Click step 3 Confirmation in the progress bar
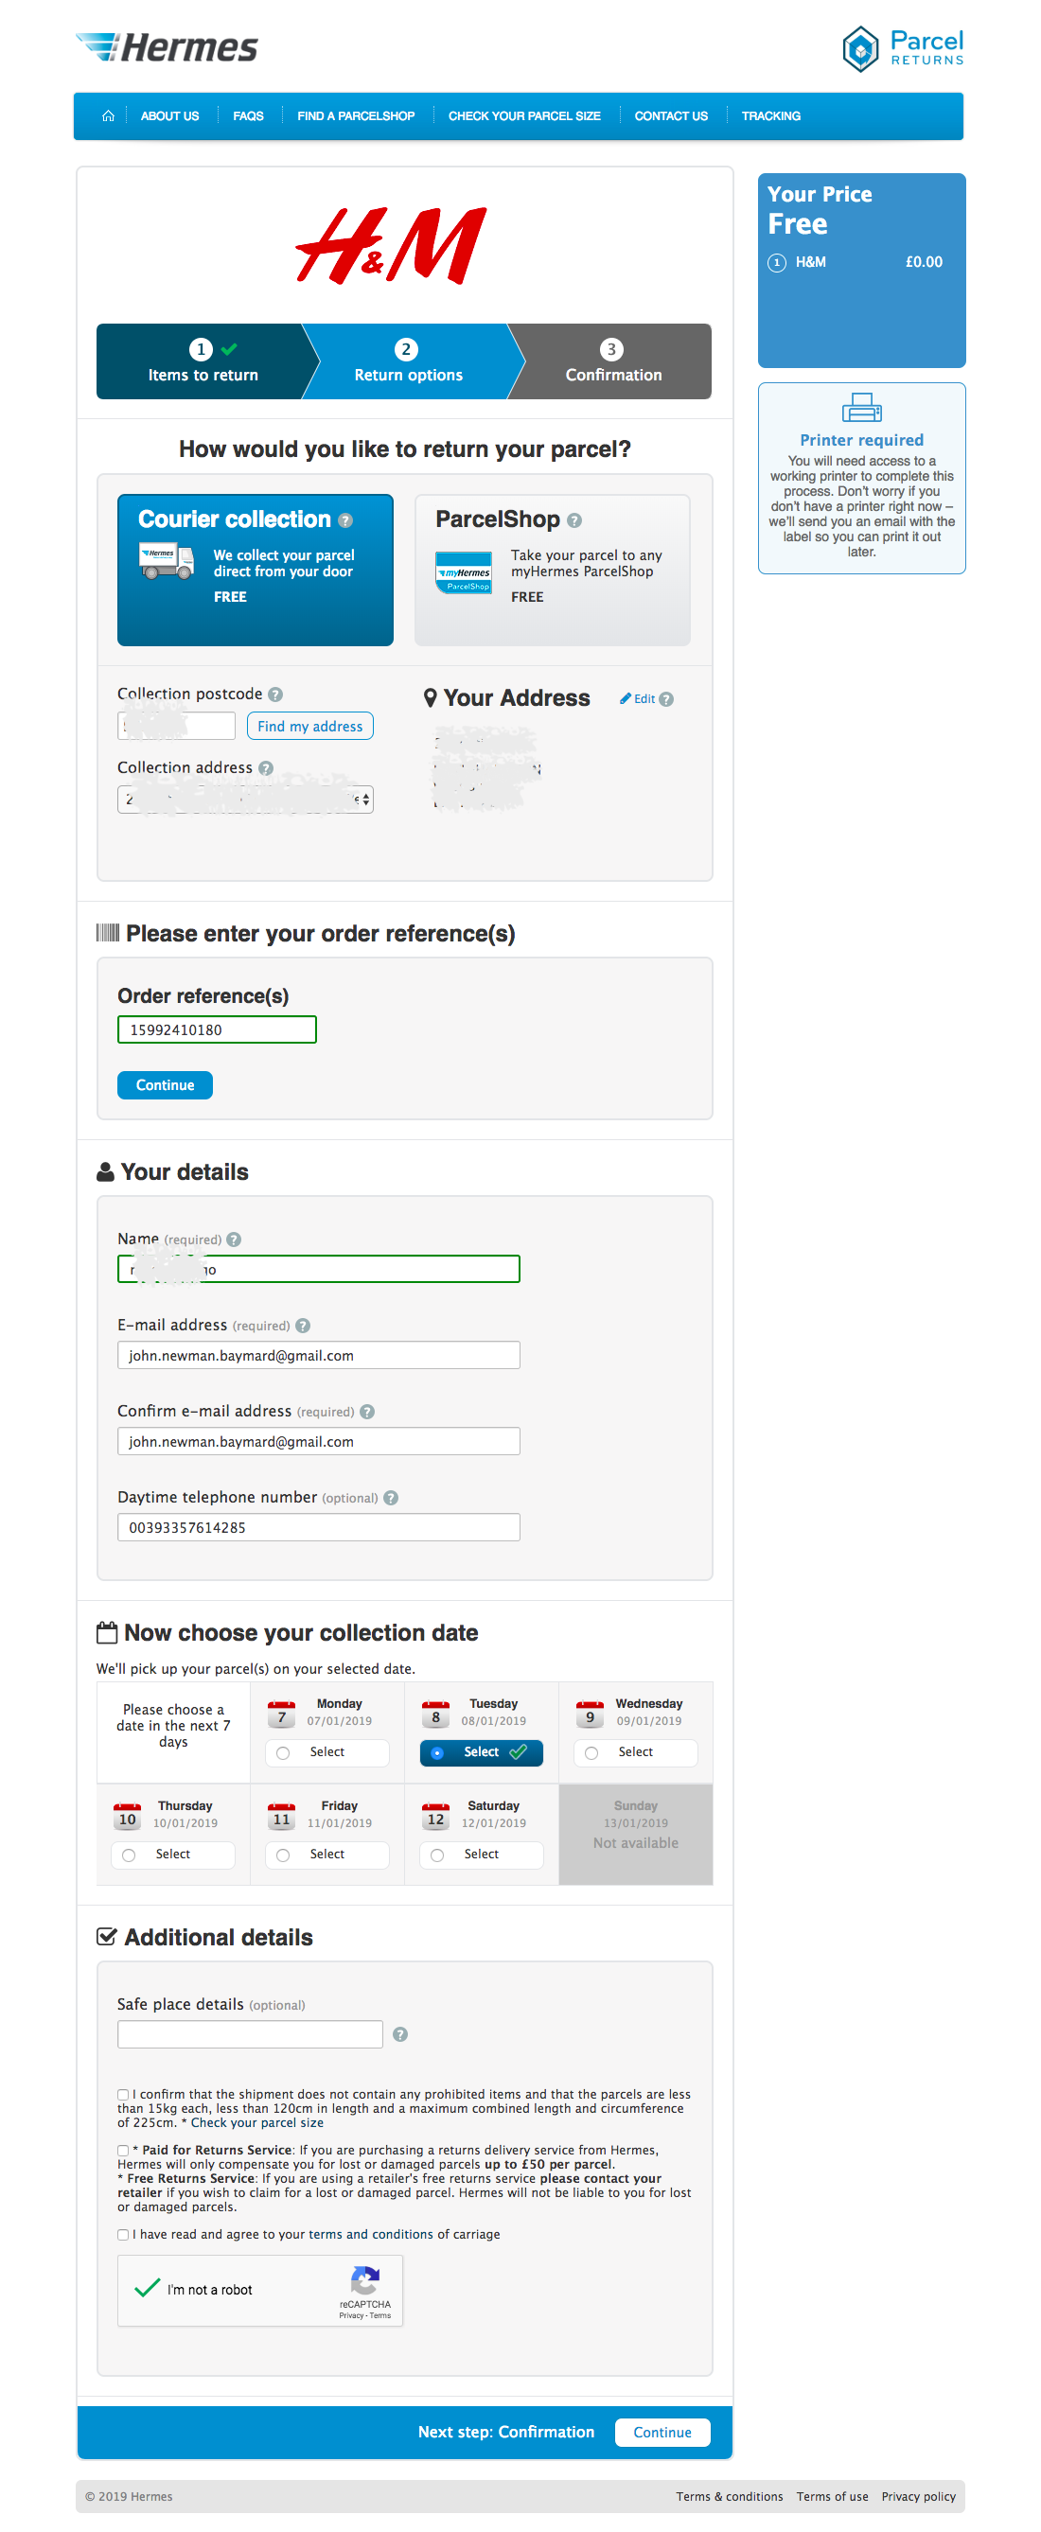The image size is (1041, 2532). point(612,361)
